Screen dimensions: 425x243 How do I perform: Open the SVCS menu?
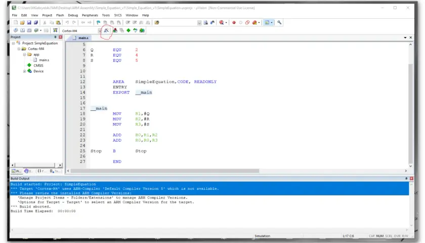pyautogui.click(x=117, y=15)
